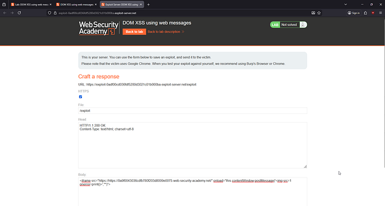
Task: Click the exploit URL text line
Action: click(x=137, y=84)
